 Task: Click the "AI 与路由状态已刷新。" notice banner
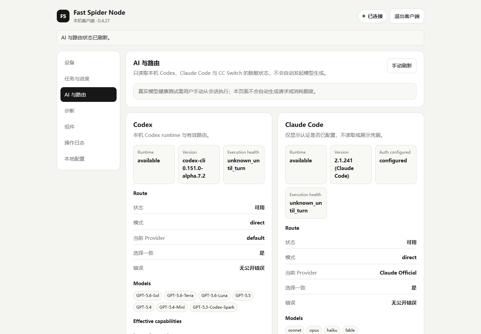point(240,38)
